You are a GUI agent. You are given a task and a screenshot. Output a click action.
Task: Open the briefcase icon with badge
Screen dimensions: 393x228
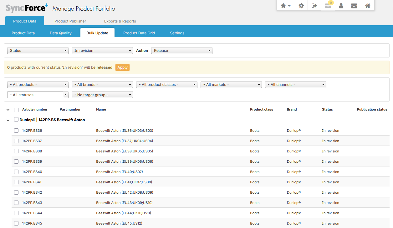[328, 6]
